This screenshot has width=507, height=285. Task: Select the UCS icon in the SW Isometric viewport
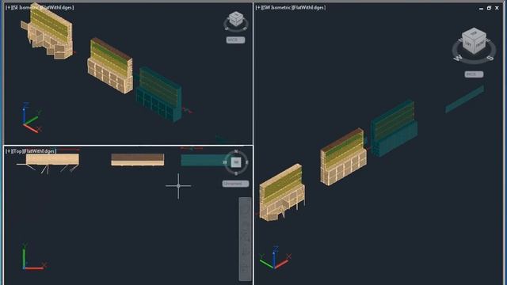tap(275, 257)
